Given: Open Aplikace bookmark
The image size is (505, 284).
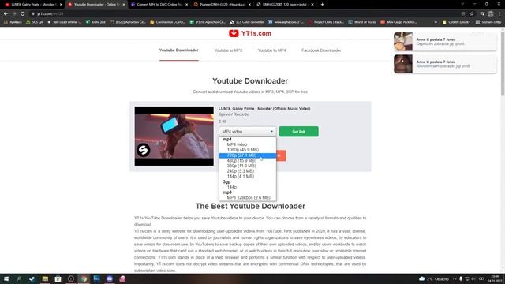Looking at the screenshot, I should 13,22.
